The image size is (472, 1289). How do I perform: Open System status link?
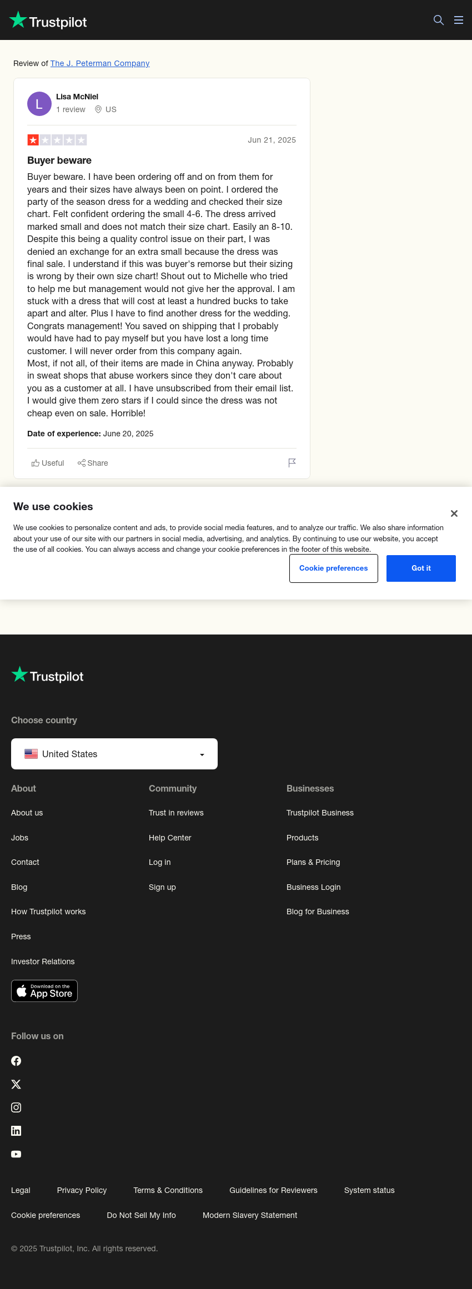tap(369, 1190)
